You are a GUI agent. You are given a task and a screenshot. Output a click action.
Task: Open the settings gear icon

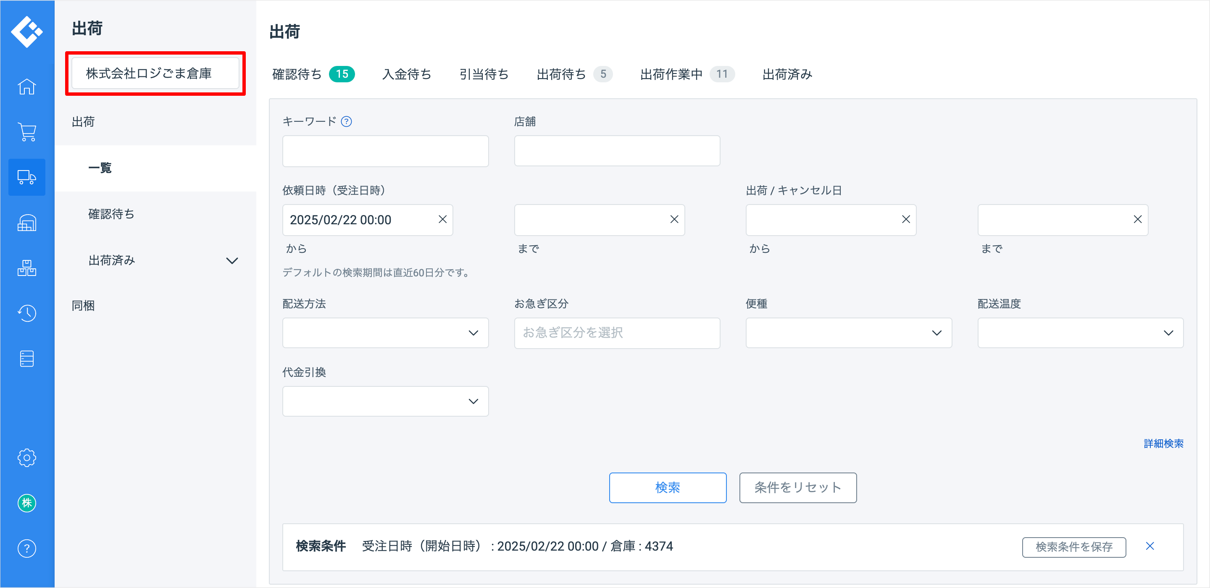pos(27,457)
